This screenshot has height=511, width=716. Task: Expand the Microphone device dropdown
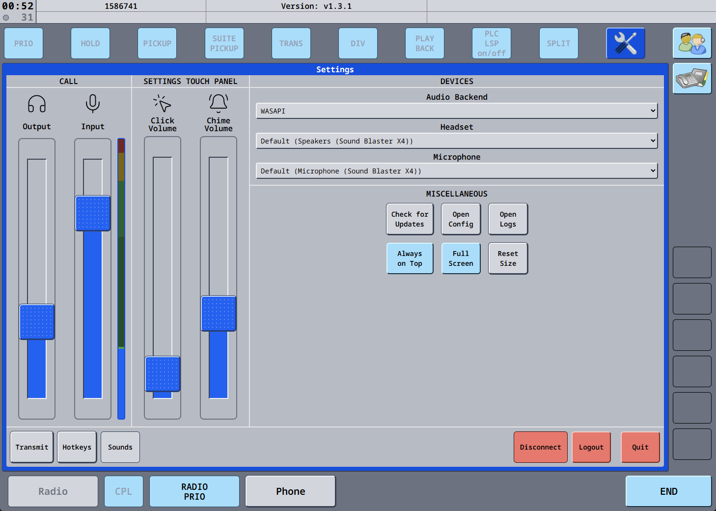(456, 171)
